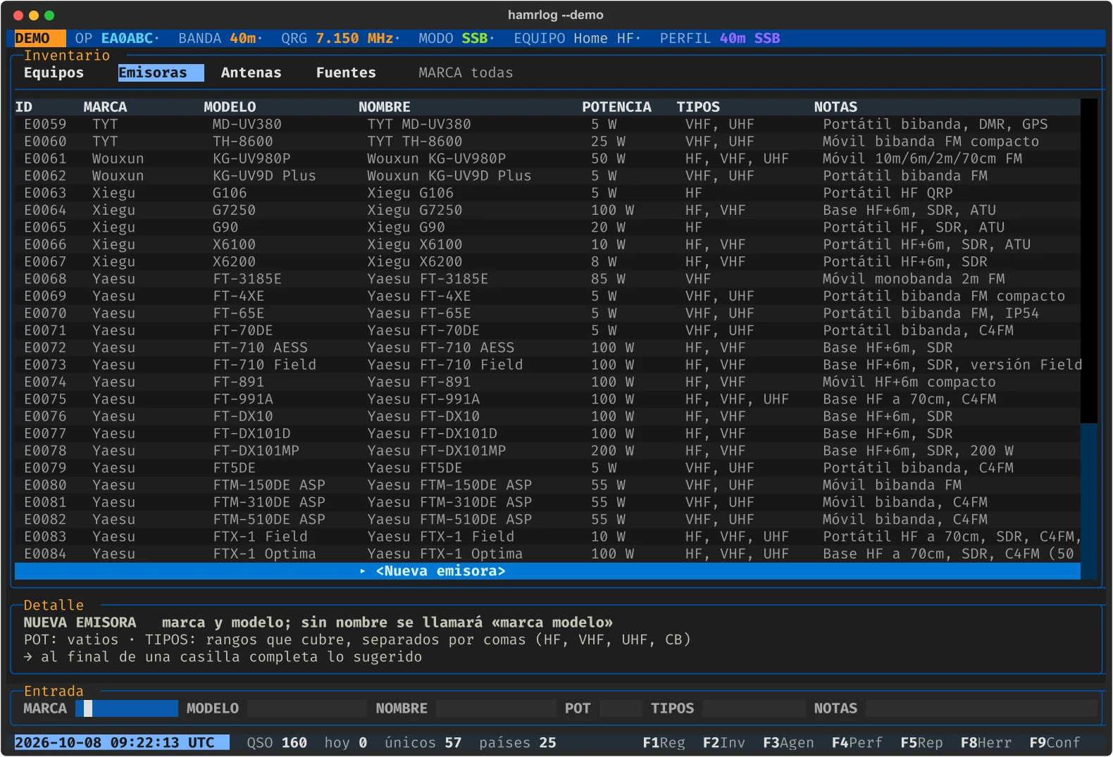The height and width of the screenshot is (757, 1113).
Task: Select row E0079 Yaesu FT5DE
Action: (547, 468)
